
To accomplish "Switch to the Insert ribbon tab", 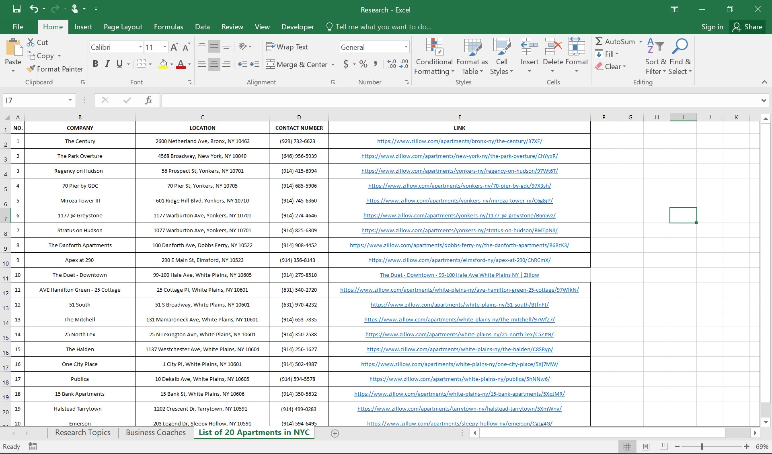I will [83, 27].
